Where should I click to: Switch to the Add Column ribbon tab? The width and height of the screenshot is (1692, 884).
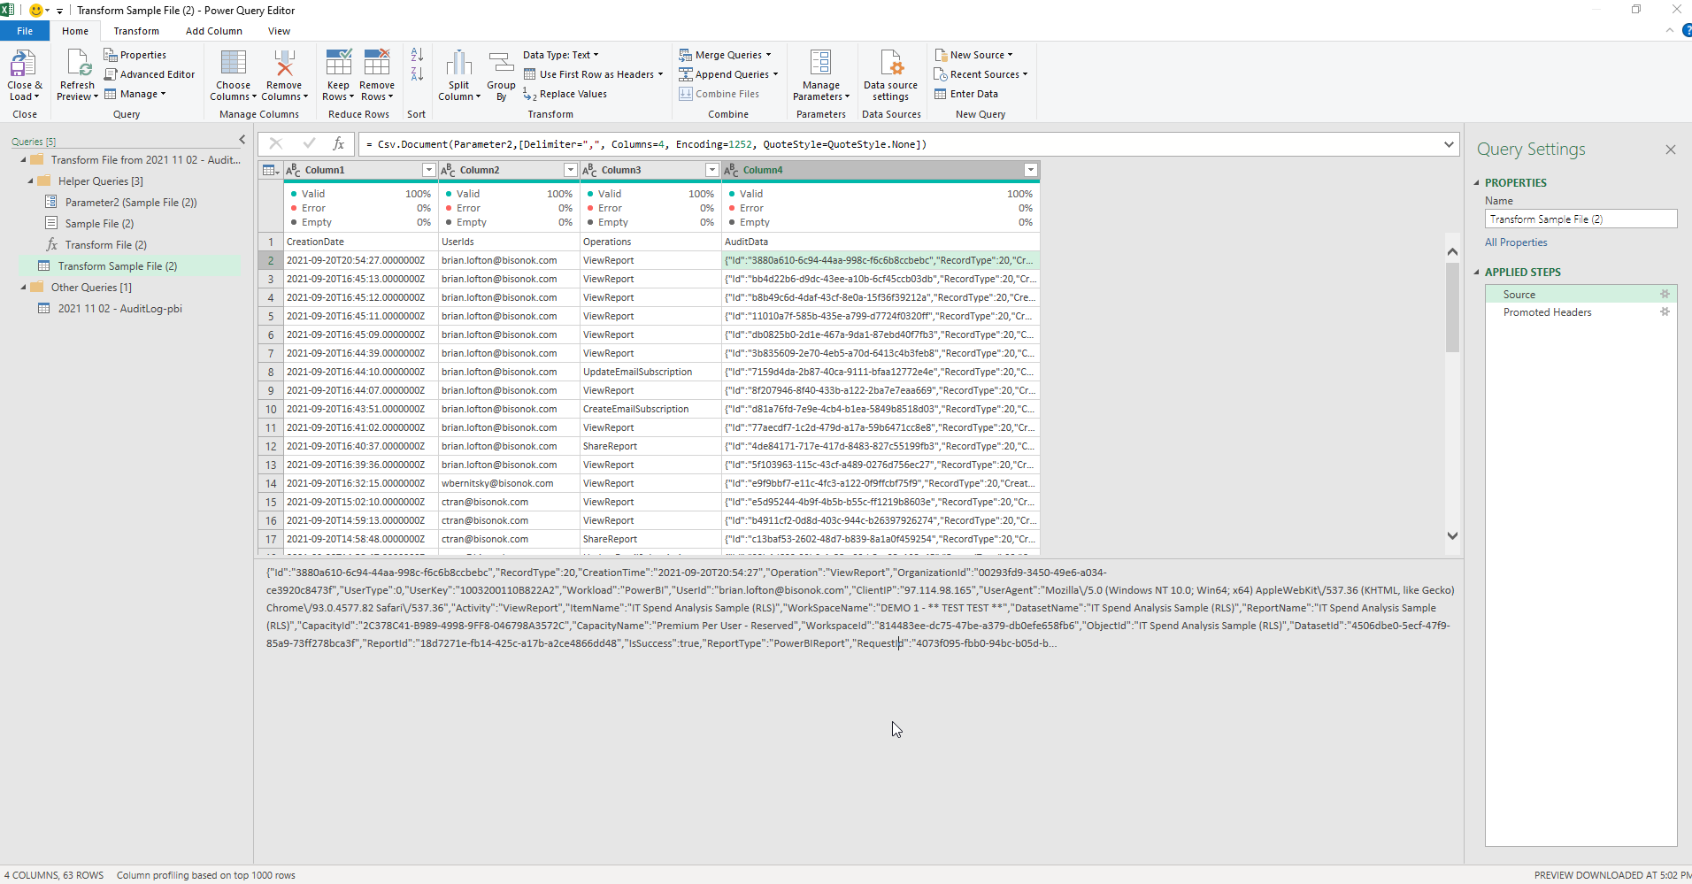pyautogui.click(x=214, y=31)
